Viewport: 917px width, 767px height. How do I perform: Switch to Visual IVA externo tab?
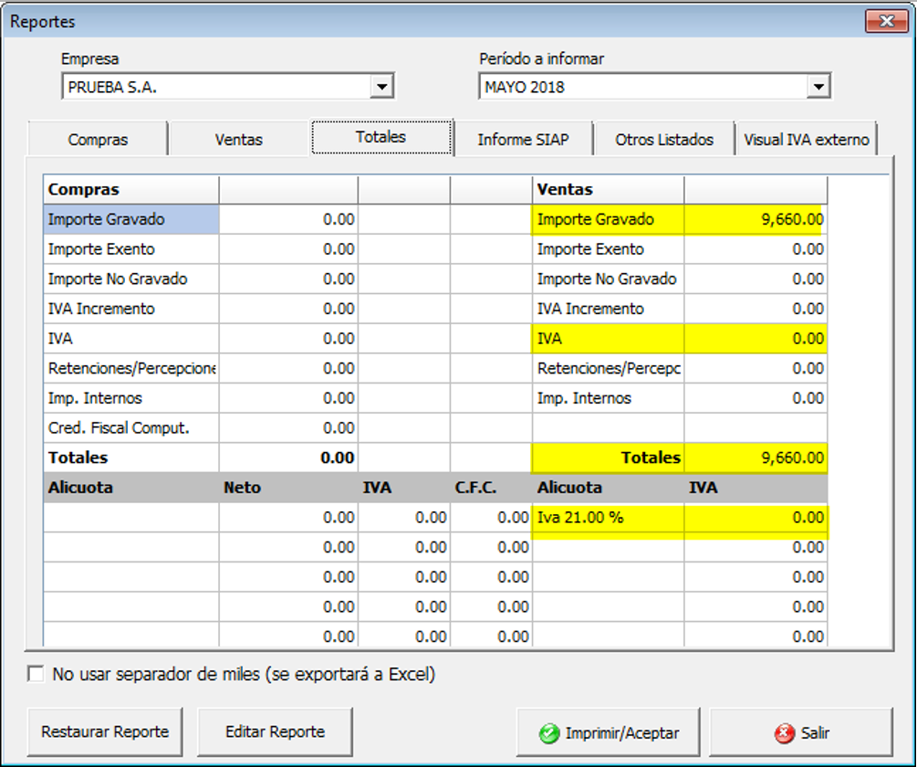807,140
